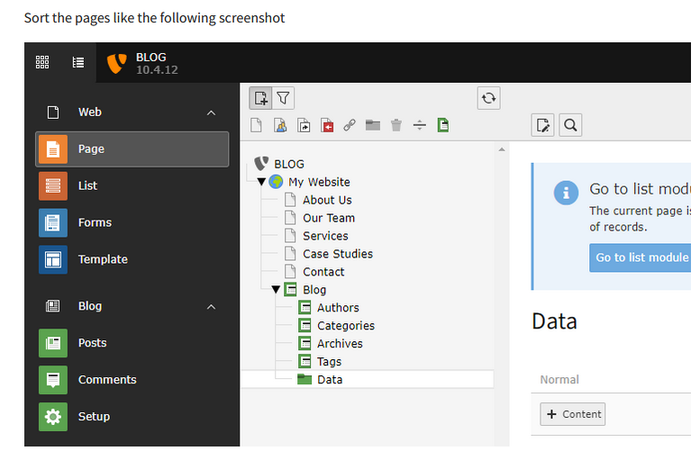Click the search magnifier button

(570, 125)
